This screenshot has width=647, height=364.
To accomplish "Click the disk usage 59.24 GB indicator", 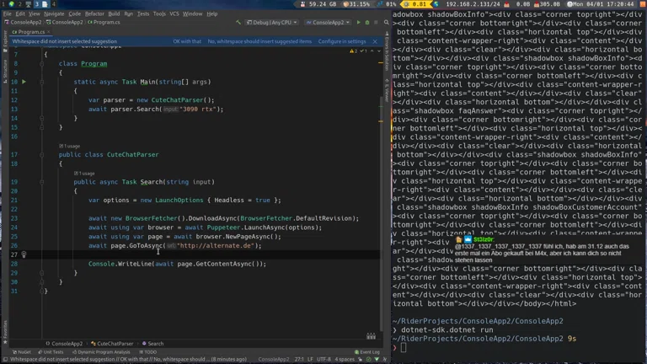I will click(x=318, y=4).
